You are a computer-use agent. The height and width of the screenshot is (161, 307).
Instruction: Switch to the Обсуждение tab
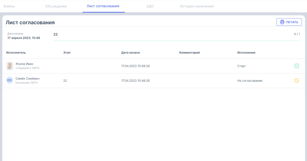pyautogui.click(x=56, y=6)
